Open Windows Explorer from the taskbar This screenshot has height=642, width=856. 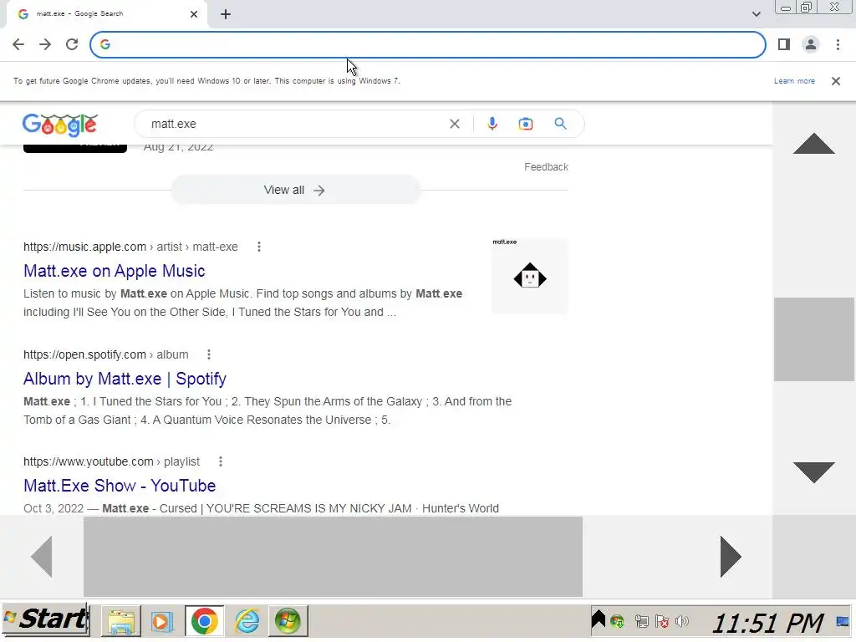[120, 621]
